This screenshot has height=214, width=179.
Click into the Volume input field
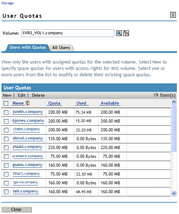[x=68, y=33]
